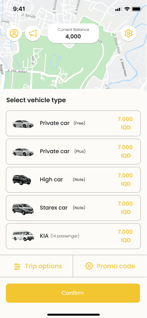The width and height of the screenshot is (147, 318).
Task: View the Current Balance card
Action: coord(73,33)
